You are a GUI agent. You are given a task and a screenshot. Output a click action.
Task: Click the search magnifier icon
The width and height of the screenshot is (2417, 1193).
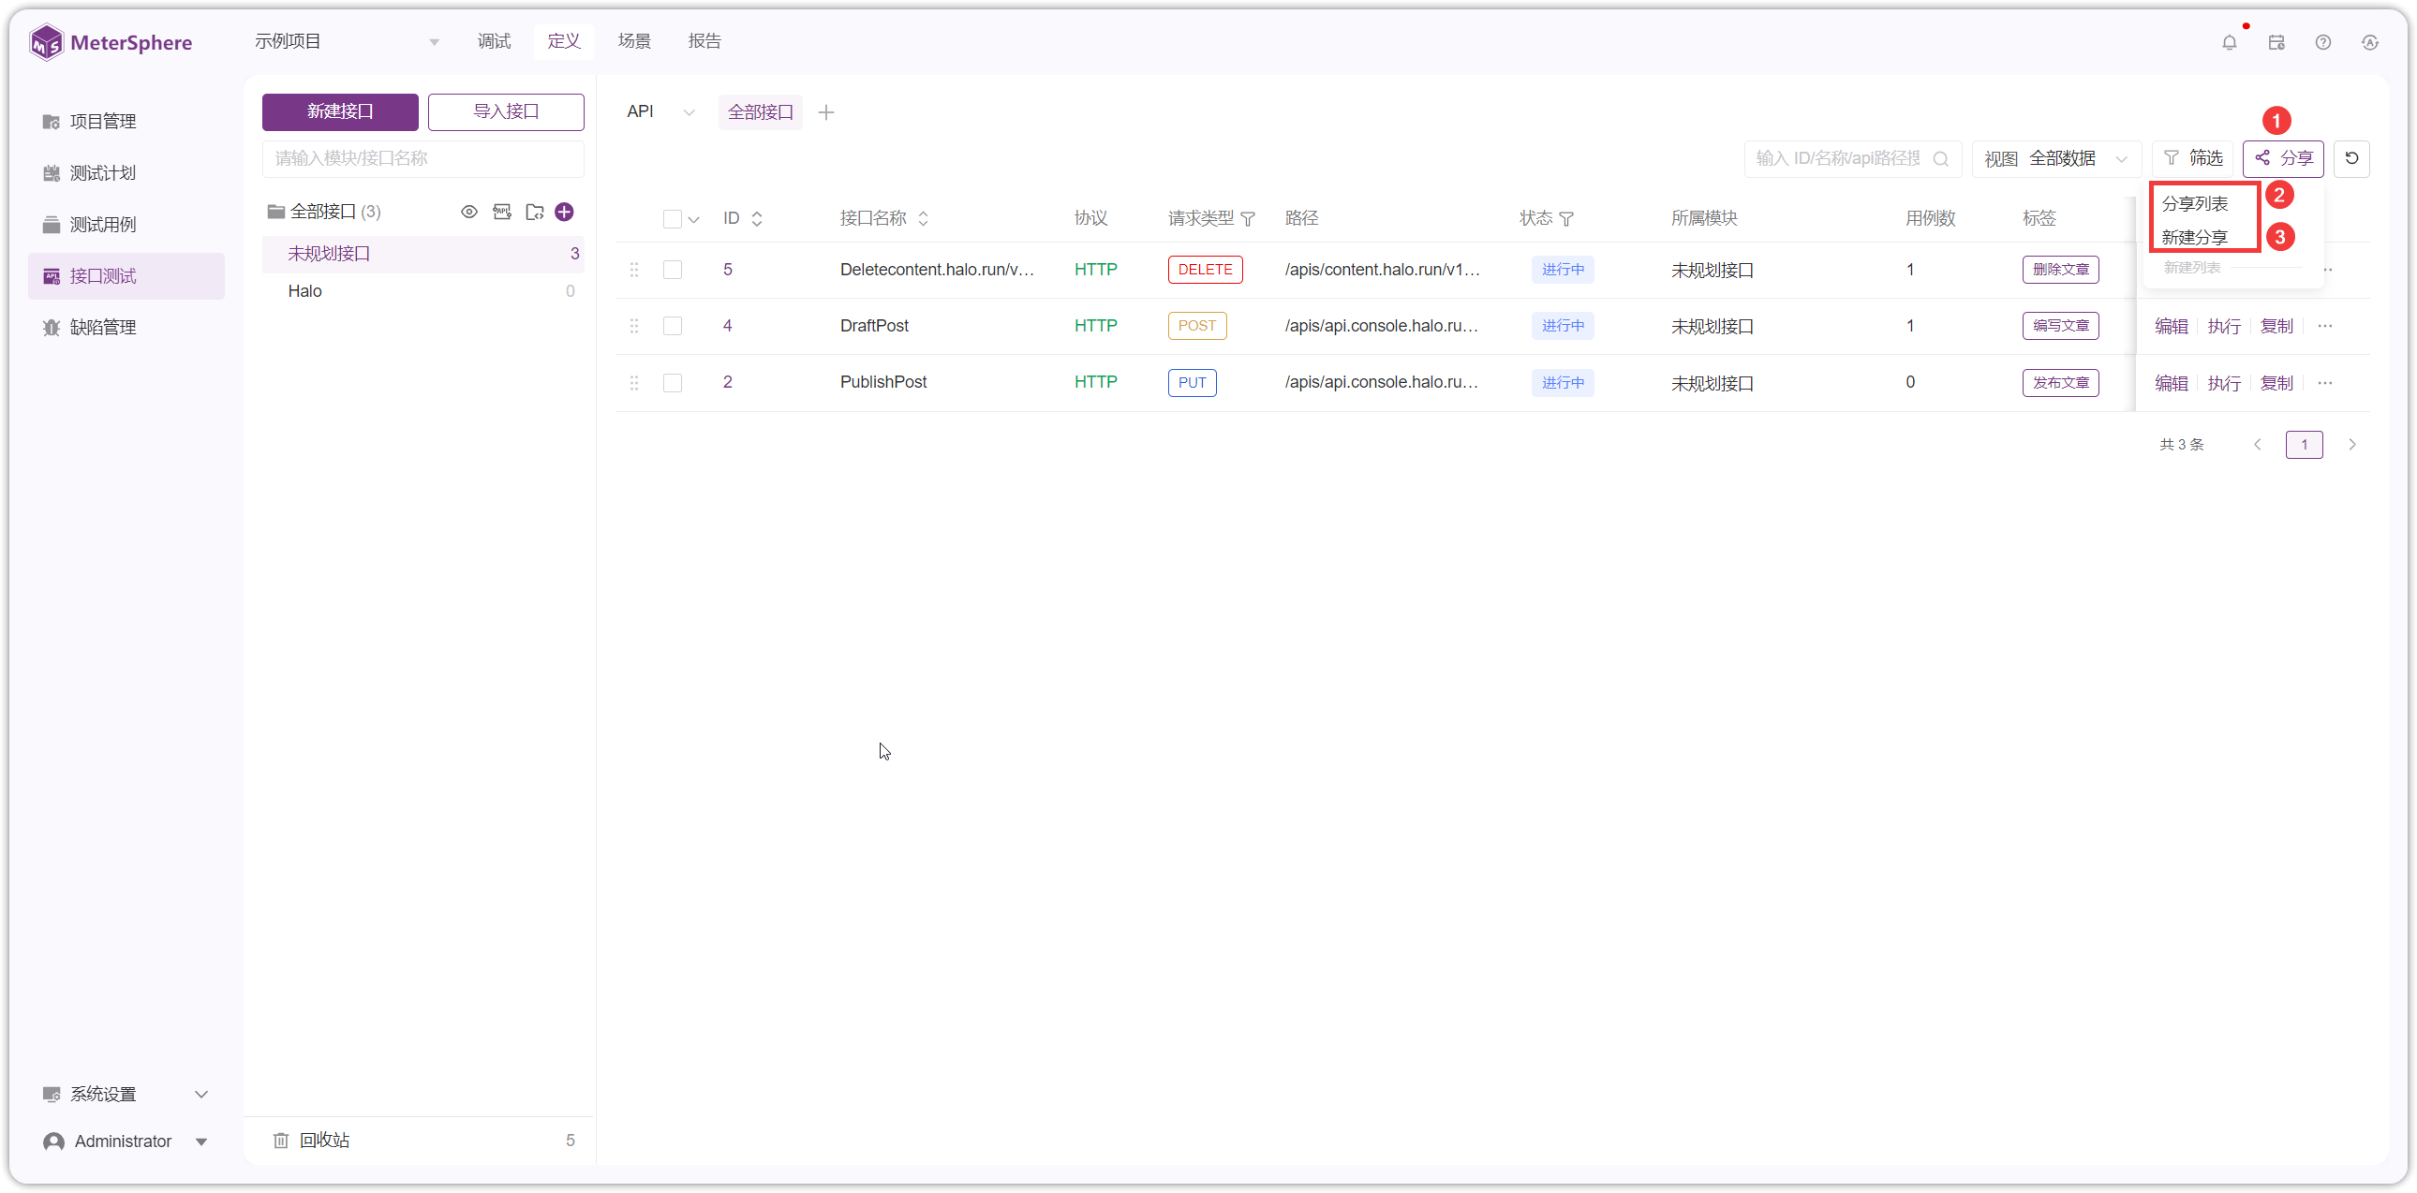1940,158
